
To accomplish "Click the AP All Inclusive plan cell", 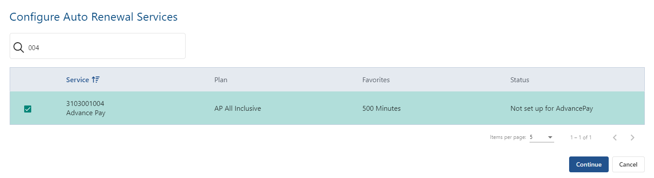I will click(x=237, y=108).
